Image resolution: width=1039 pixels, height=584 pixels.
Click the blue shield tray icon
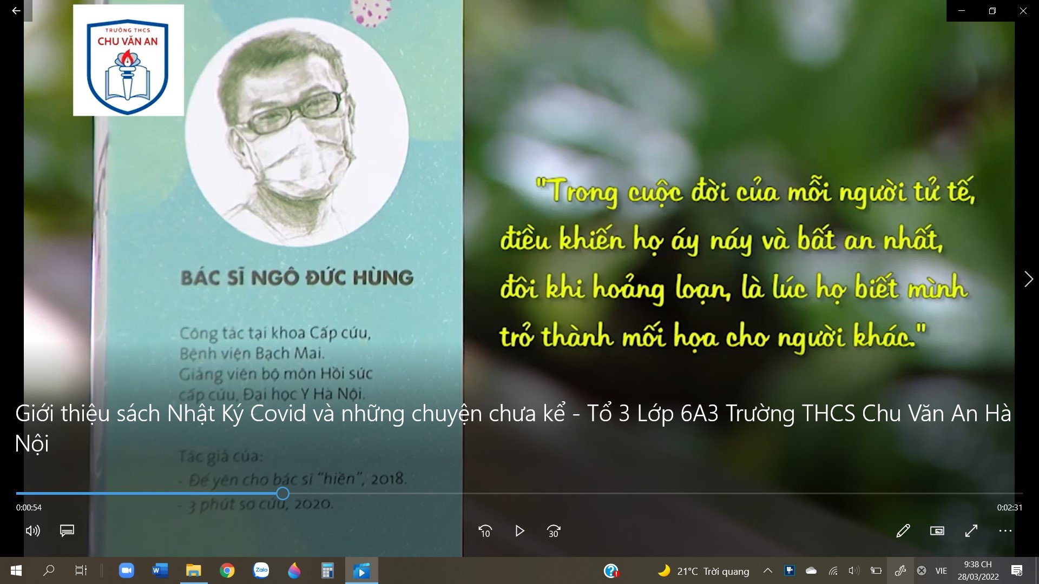click(790, 570)
